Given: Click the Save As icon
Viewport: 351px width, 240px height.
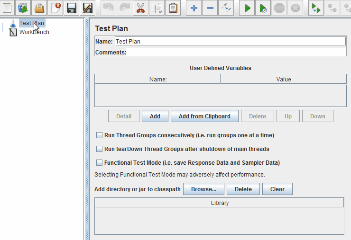Looking at the screenshot, I should [x=88, y=8].
